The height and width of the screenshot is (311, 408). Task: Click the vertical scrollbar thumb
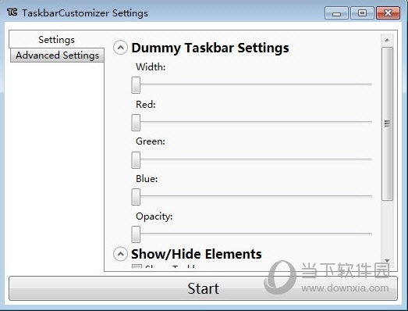387,123
